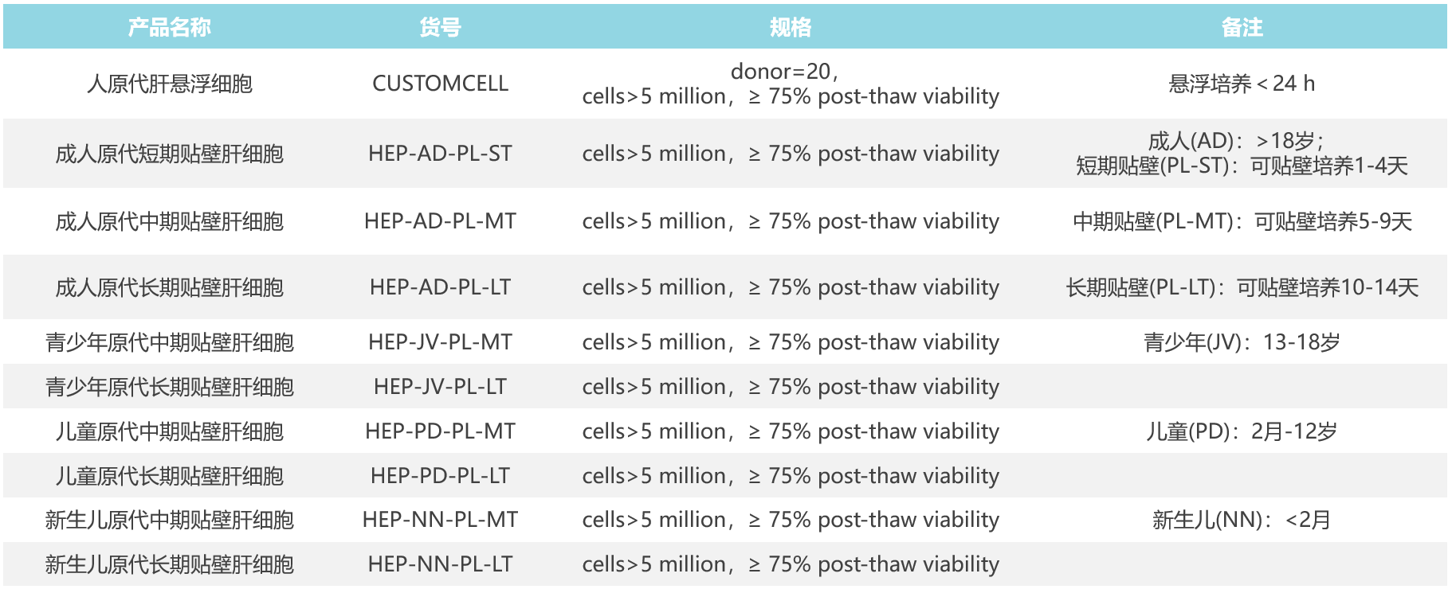1452x589 pixels.
Task: Select item number HEP-AD-PL-ST
Action: [x=440, y=154]
